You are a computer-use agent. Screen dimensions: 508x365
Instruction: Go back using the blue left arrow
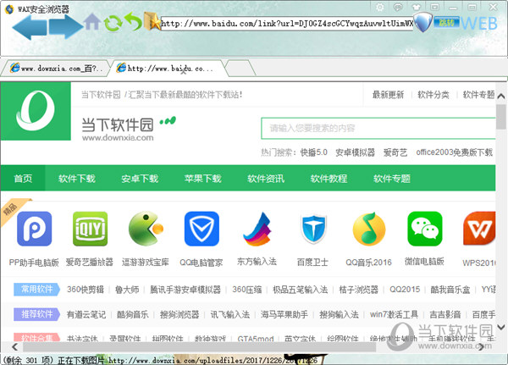coord(30,27)
